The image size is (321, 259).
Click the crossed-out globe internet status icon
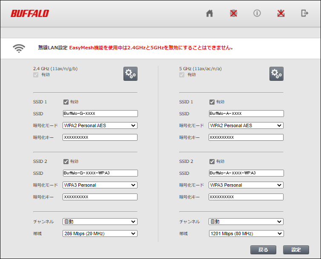(233, 13)
